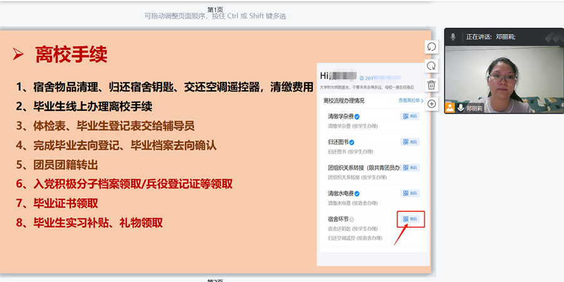Click the 离校手续 slide title

[71, 55]
